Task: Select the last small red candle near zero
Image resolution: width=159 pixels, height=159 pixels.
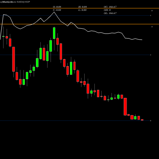Action: (x=142, y=120)
